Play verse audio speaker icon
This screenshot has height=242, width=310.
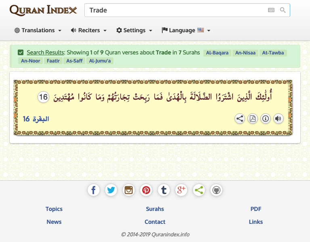[279, 119]
